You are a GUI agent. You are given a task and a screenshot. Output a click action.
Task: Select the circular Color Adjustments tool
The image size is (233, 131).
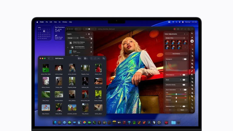point(192,41)
